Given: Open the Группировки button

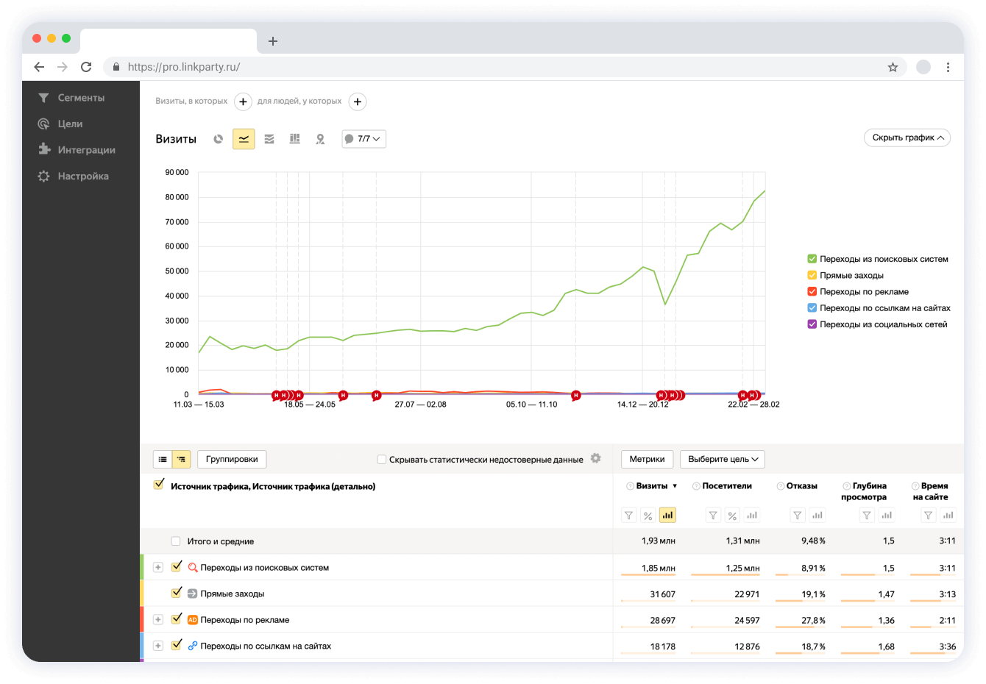Looking at the screenshot, I should 232,459.
